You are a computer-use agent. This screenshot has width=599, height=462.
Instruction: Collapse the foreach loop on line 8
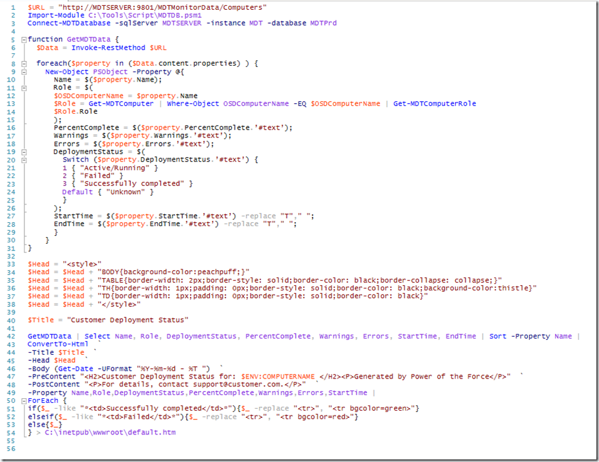pos(24,64)
